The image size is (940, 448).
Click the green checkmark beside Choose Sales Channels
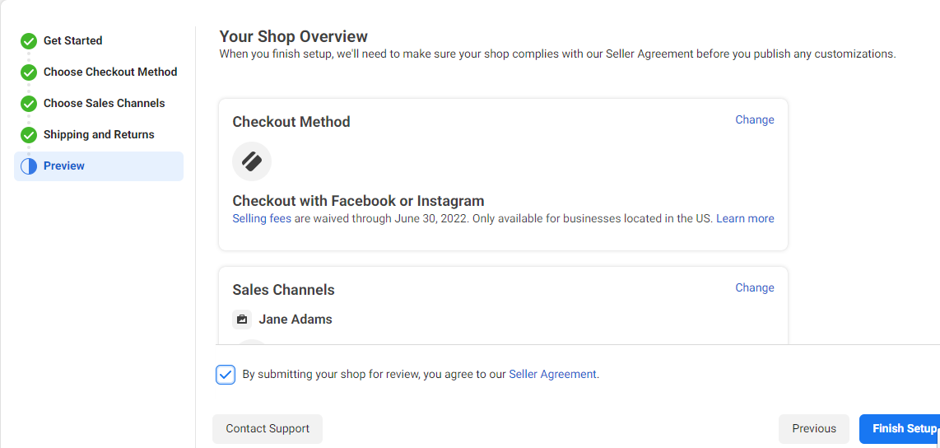coord(28,104)
